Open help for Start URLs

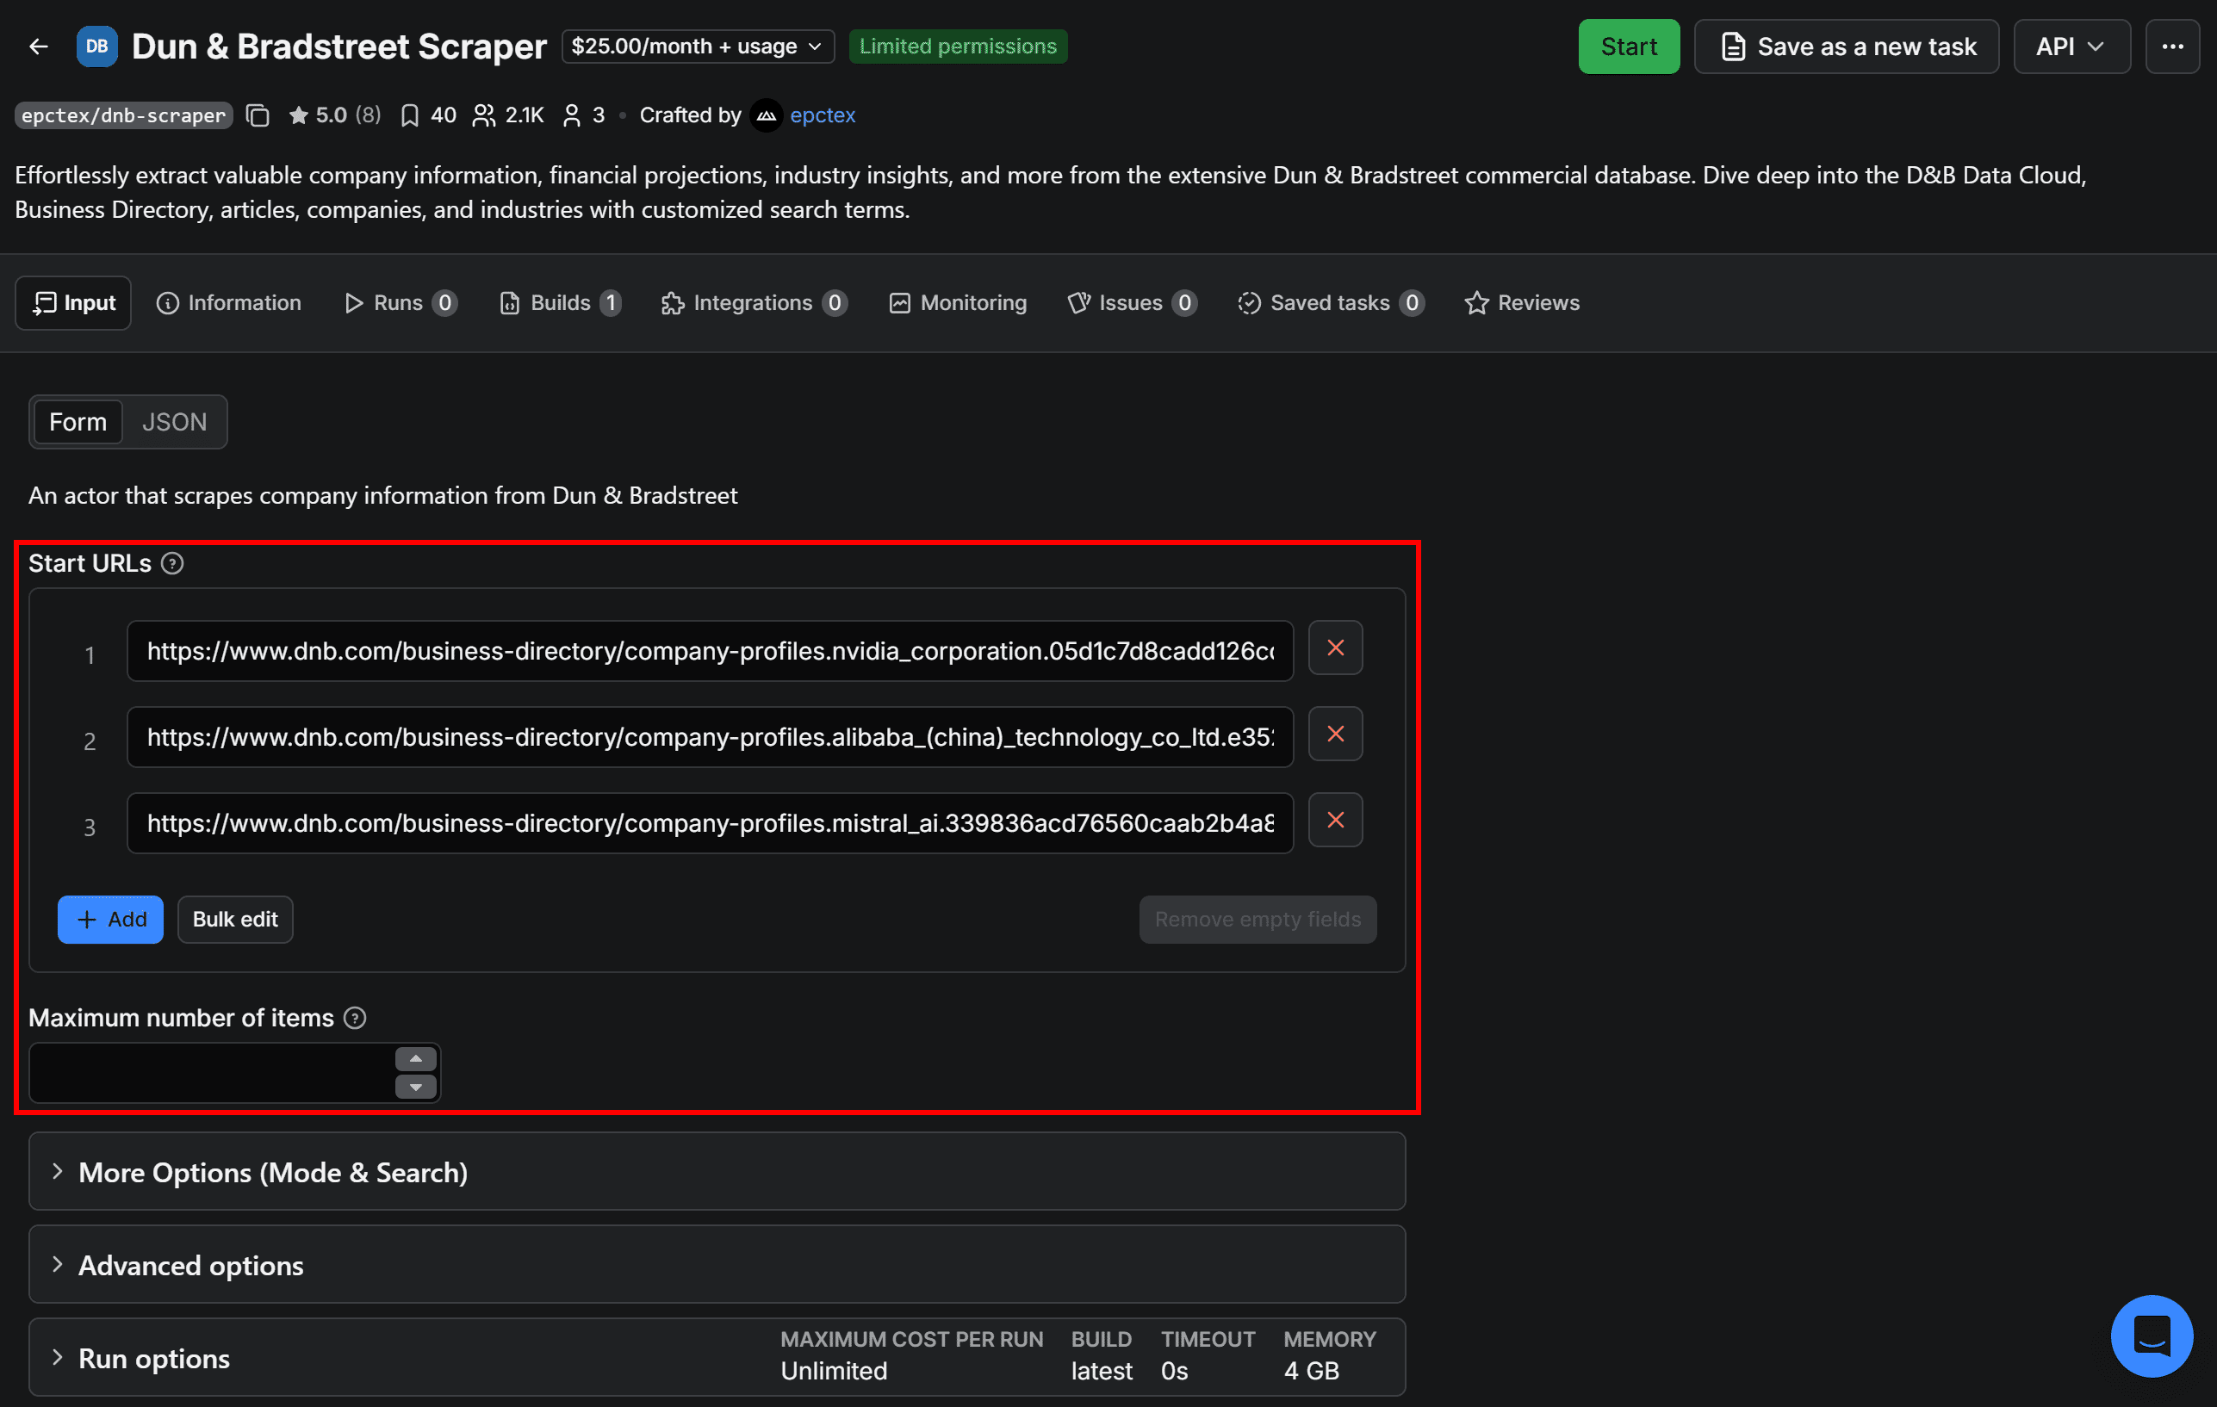[172, 563]
